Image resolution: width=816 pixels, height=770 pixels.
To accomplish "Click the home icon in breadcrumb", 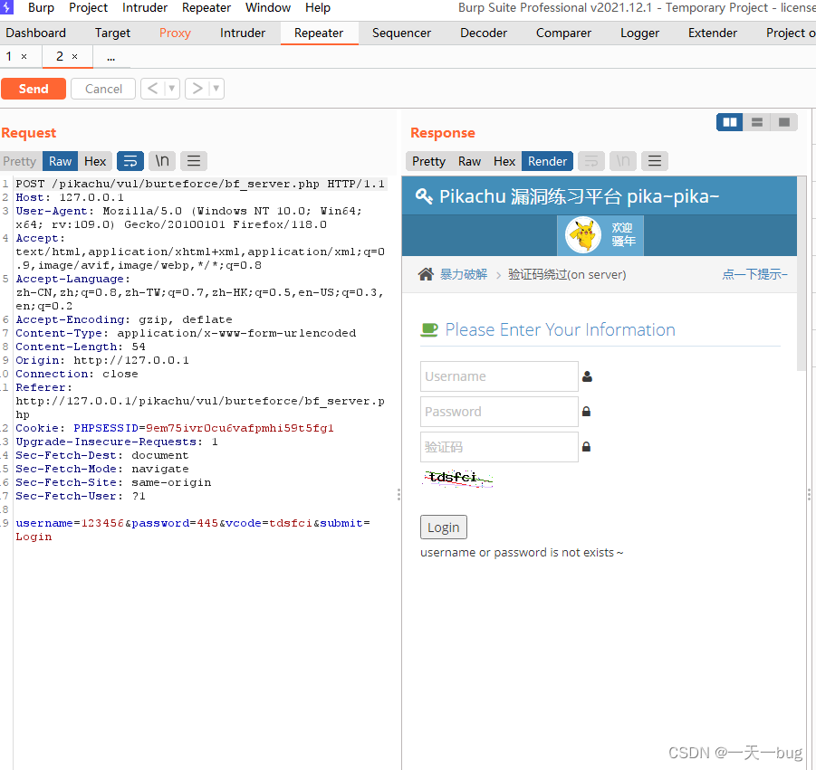I will click(426, 274).
